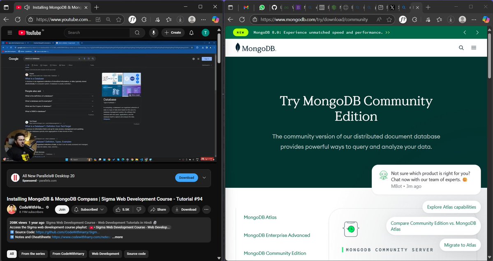Image resolution: width=493 pixels, height=261 pixels.
Task: Click the MongoDB leaf logo
Action: (256, 48)
